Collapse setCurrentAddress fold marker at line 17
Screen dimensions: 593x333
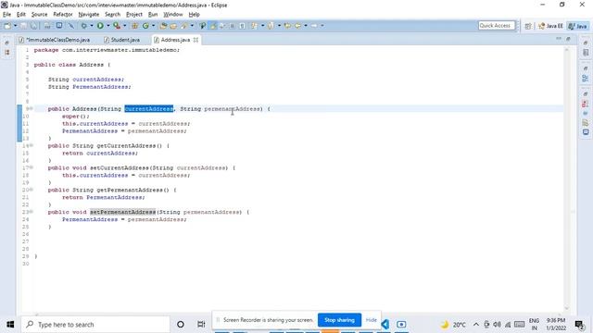coord(32,167)
